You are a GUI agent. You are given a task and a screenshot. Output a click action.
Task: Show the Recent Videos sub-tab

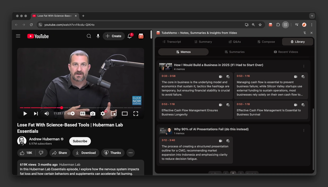click(286, 52)
